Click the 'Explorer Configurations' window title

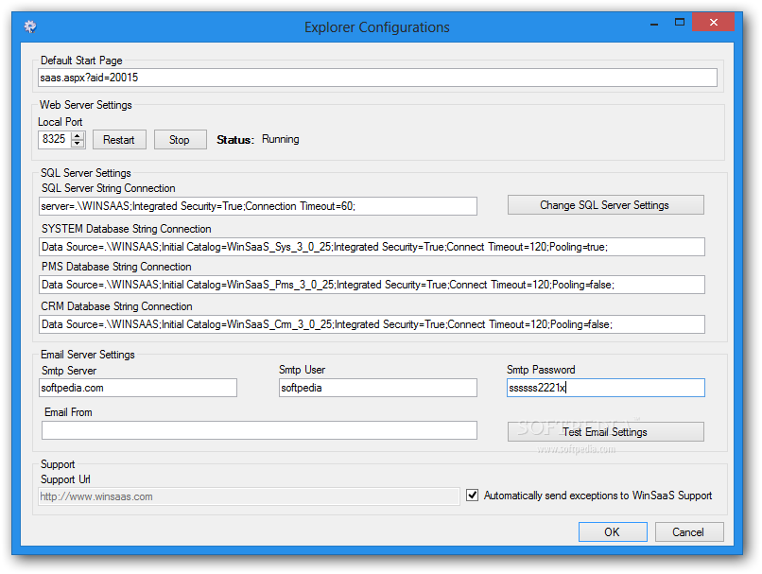click(377, 27)
